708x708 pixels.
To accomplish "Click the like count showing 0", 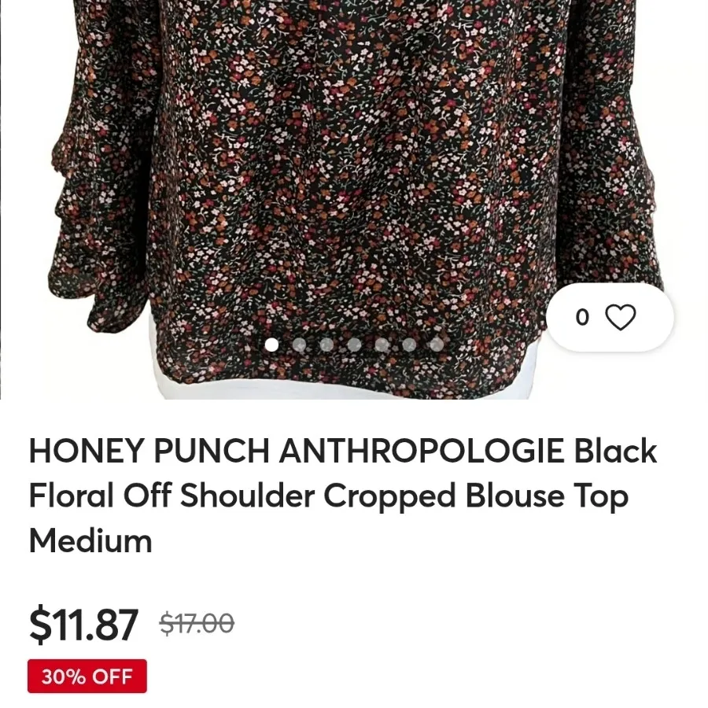I will (x=582, y=317).
